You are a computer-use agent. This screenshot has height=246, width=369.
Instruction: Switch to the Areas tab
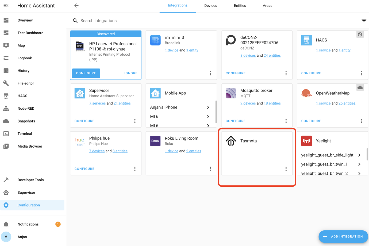[x=267, y=6]
